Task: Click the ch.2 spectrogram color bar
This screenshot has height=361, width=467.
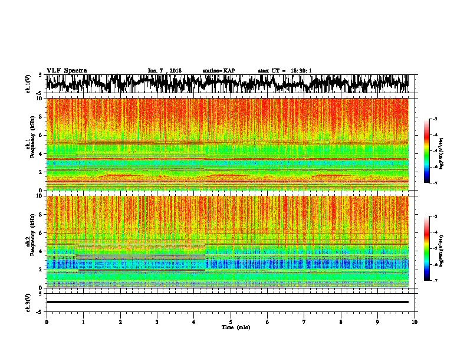Action: click(426, 248)
